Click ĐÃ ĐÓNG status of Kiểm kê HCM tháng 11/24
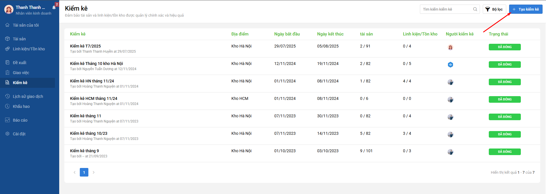Screen dimensions: 546x194 click(505, 99)
